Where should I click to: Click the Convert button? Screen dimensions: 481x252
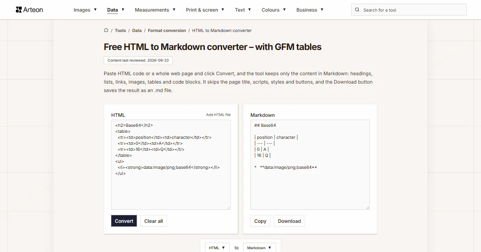pyautogui.click(x=124, y=221)
